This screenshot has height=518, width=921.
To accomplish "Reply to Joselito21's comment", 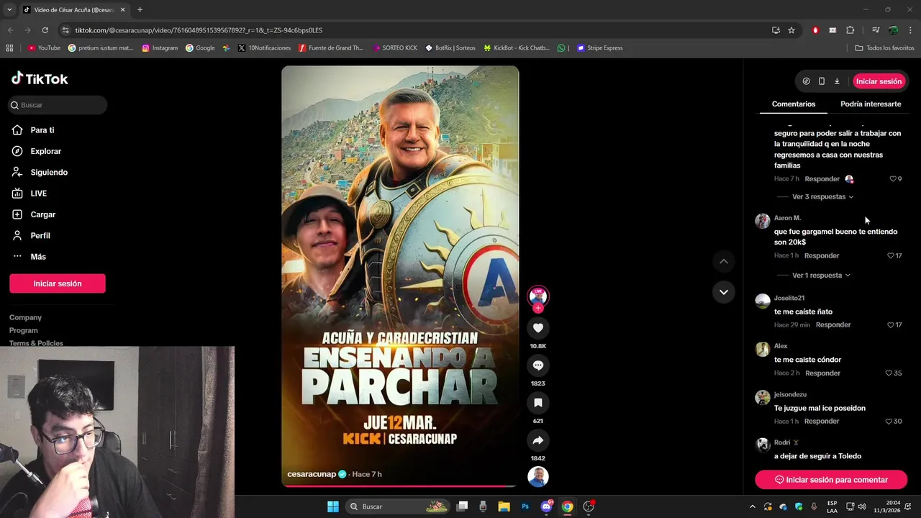I will [x=833, y=324].
